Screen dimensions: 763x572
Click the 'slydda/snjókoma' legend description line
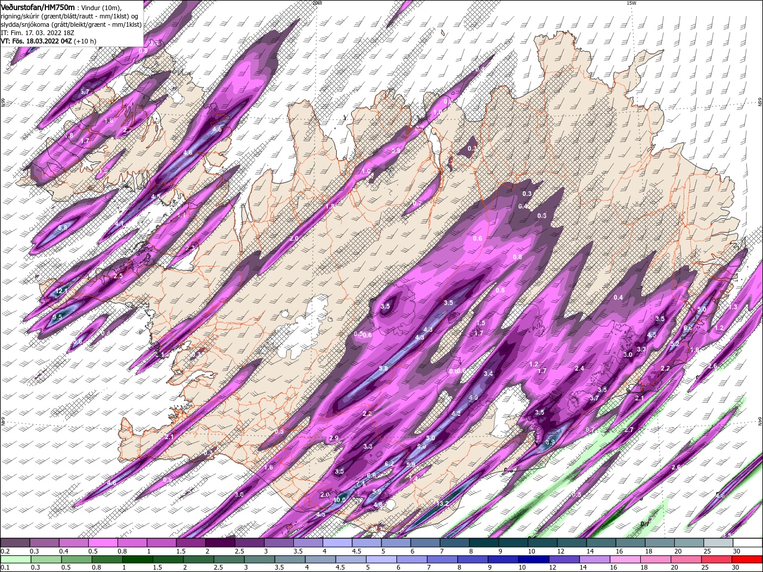72,24
